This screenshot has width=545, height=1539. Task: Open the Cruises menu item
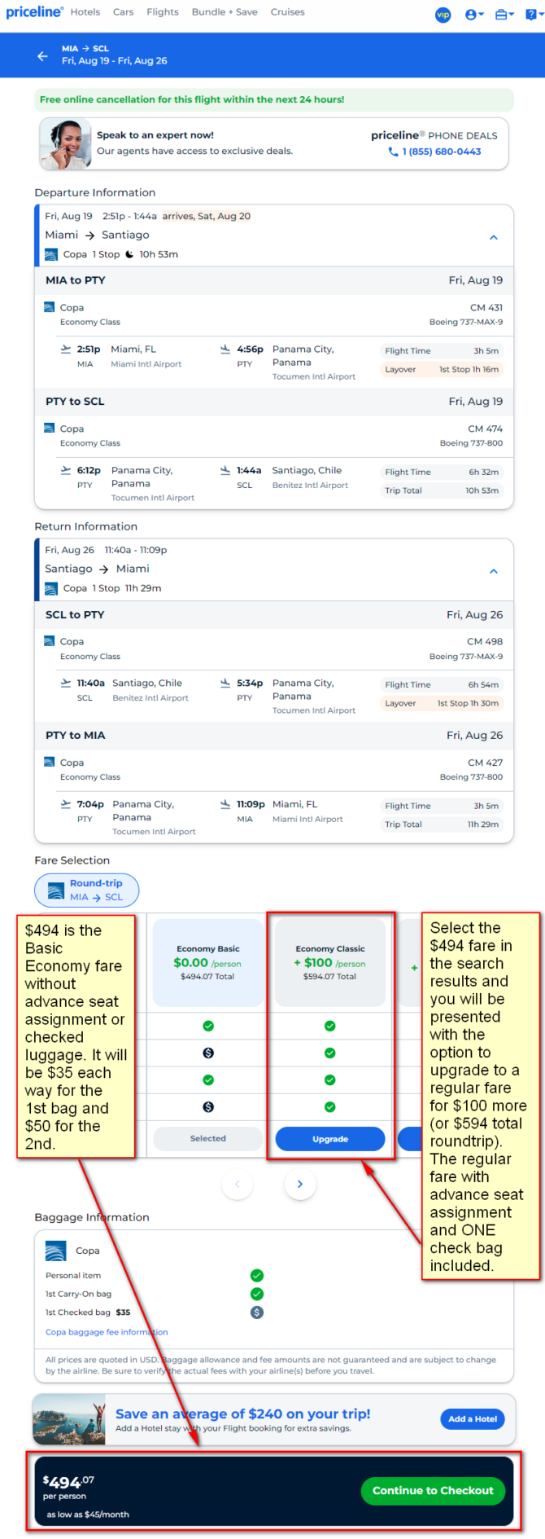click(x=288, y=12)
